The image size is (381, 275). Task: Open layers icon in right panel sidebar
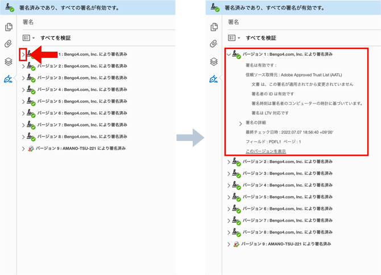point(214,62)
